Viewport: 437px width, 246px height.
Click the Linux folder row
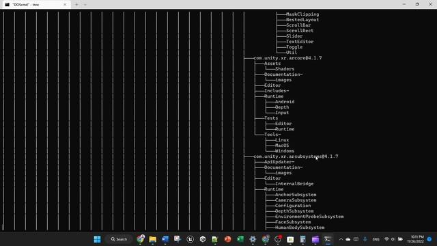click(282, 140)
